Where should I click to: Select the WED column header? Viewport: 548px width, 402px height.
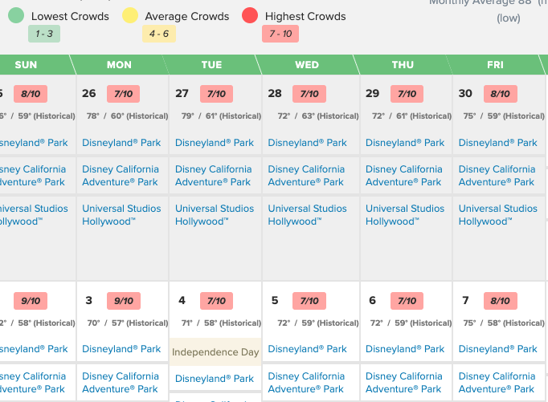tap(307, 64)
